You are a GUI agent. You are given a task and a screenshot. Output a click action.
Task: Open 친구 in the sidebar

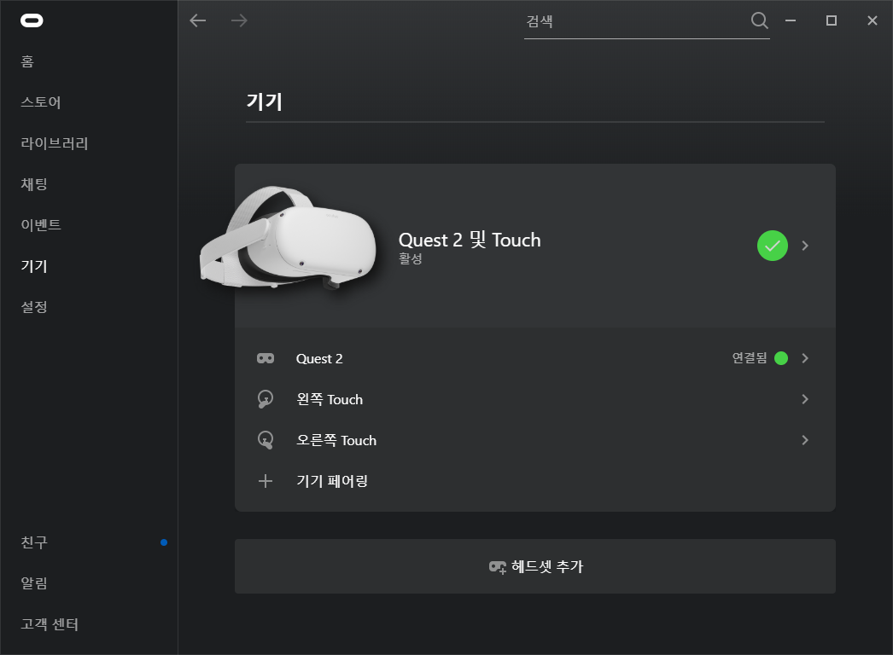click(34, 542)
